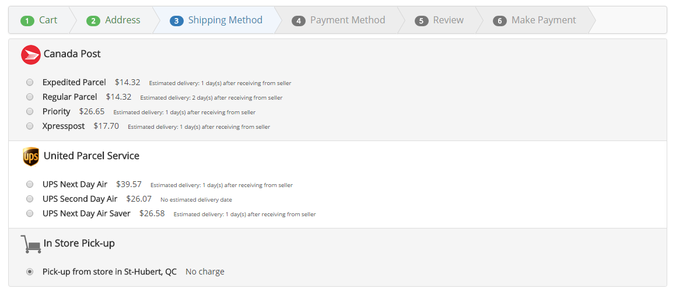Choose UPS Second Day Air option
Viewport: 676px width, 292px height.
click(30, 199)
